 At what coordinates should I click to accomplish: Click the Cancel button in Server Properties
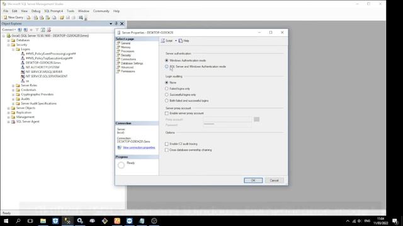point(275,180)
